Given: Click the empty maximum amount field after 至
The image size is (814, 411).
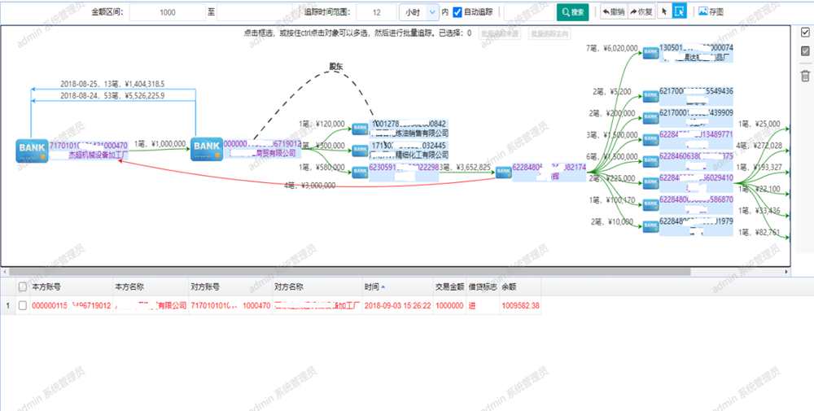Looking at the screenshot, I should [254, 12].
